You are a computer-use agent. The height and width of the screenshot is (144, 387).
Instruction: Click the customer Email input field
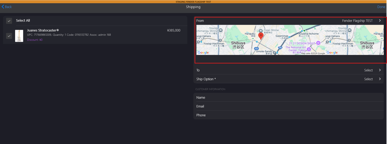click(x=288, y=106)
